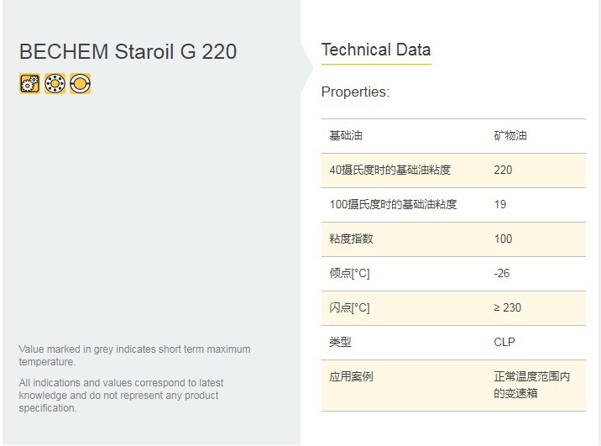Viewport: 601px width, 446px height.
Task: Click the 应用案例 row label
Action: click(351, 376)
